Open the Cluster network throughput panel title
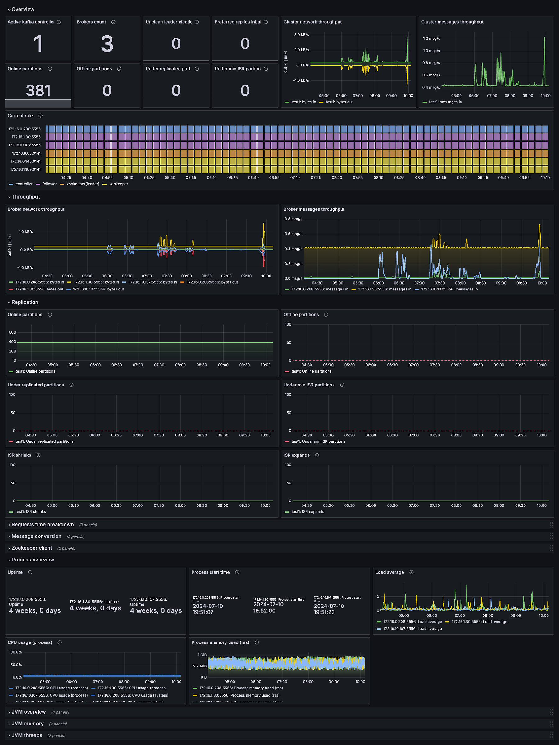The height and width of the screenshot is (745, 559). pos(312,22)
